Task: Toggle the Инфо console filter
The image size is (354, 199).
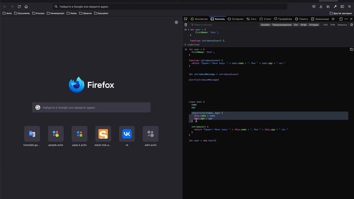Action: click(x=304, y=25)
